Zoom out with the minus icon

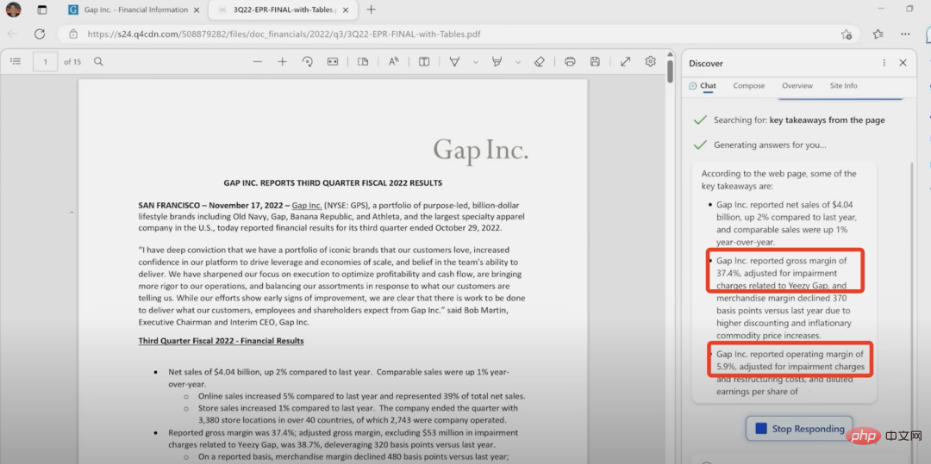pyautogui.click(x=258, y=62)
